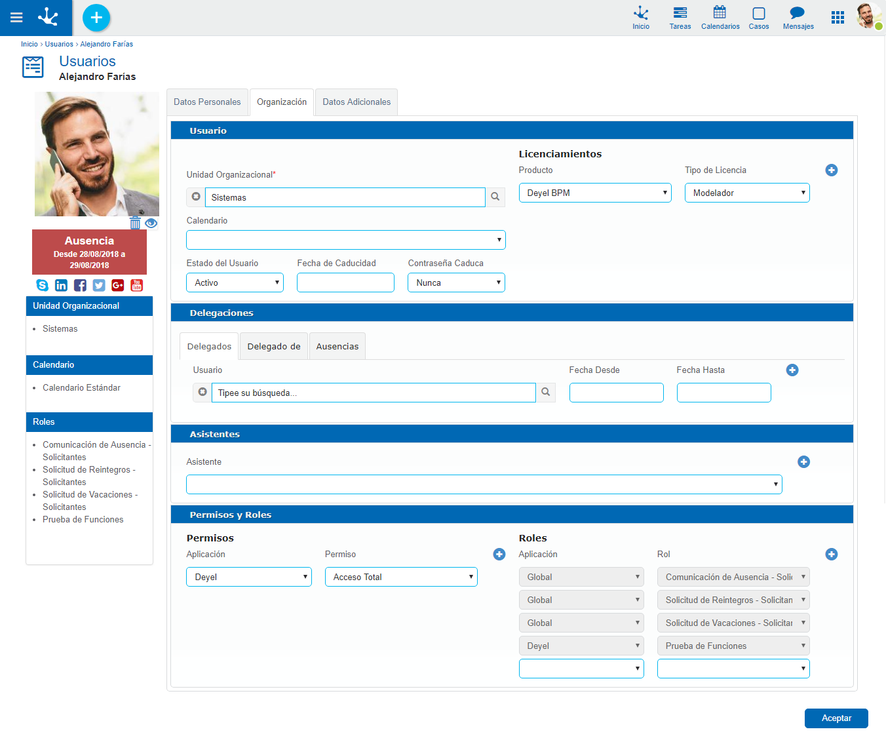Open Comunicación de Ausencia role dropdown
The image size is (886, 742).
[x=733, y=577]
